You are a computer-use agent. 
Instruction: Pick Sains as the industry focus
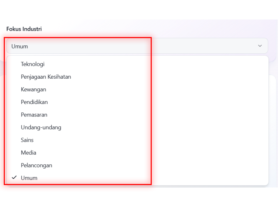(27, 140)
